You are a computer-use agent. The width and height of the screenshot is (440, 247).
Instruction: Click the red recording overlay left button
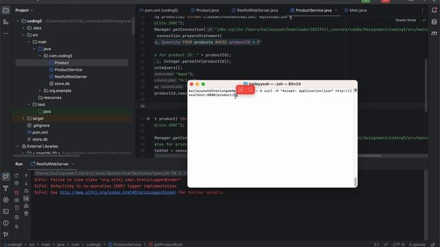tap(241, 90)
